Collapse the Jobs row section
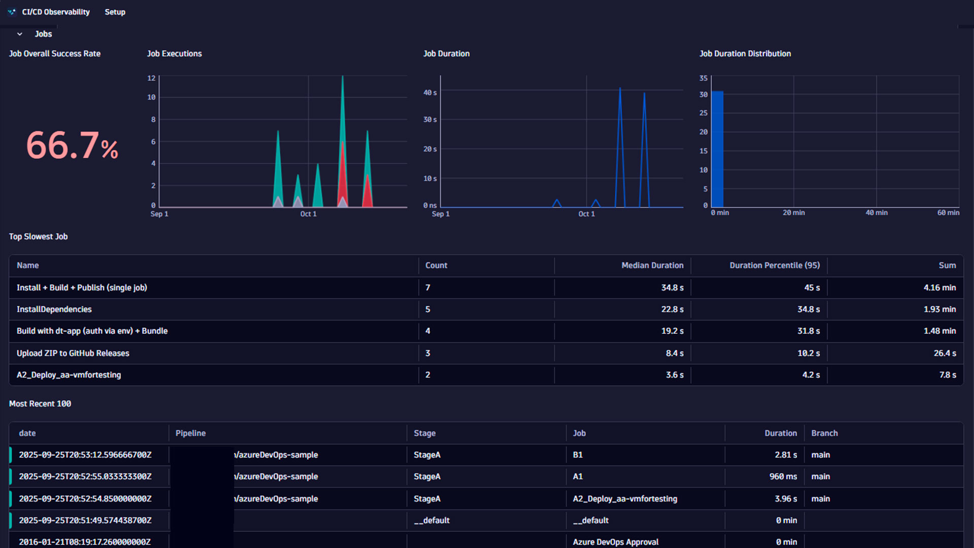Screen dimensions: 974x548 tap(19, 33)
